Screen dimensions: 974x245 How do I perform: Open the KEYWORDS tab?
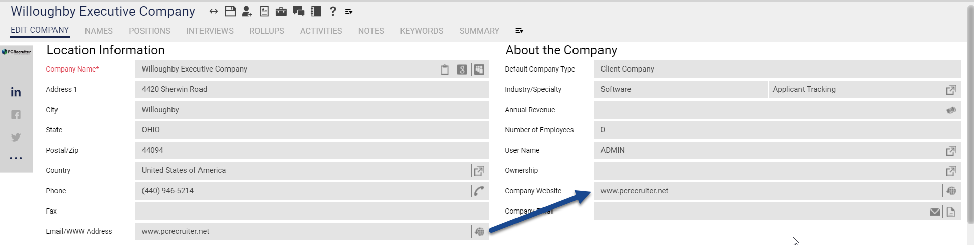[421, 31]
